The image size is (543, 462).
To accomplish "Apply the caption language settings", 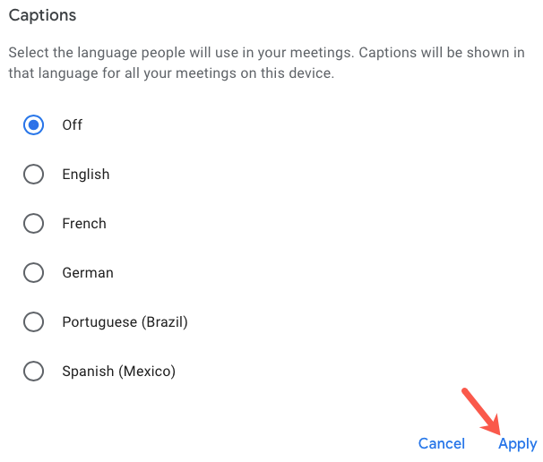I will pyautogui.click(x=518, y=443).
